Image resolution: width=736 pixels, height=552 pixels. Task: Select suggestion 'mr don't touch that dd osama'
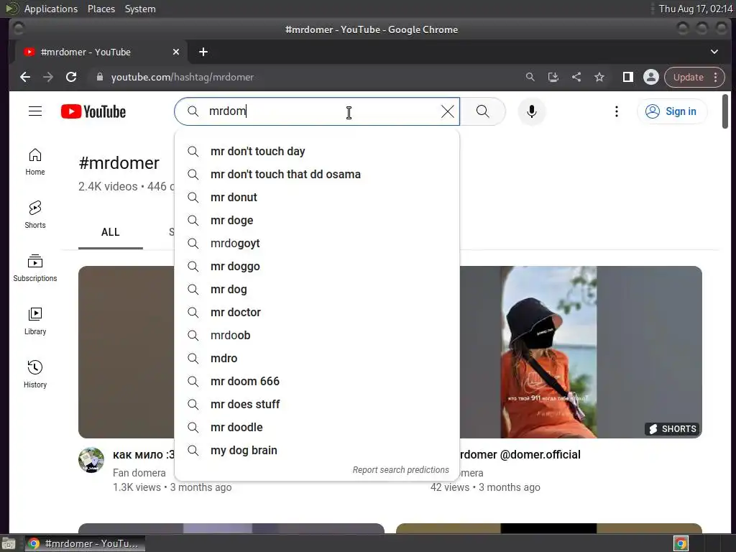(317, 174)
